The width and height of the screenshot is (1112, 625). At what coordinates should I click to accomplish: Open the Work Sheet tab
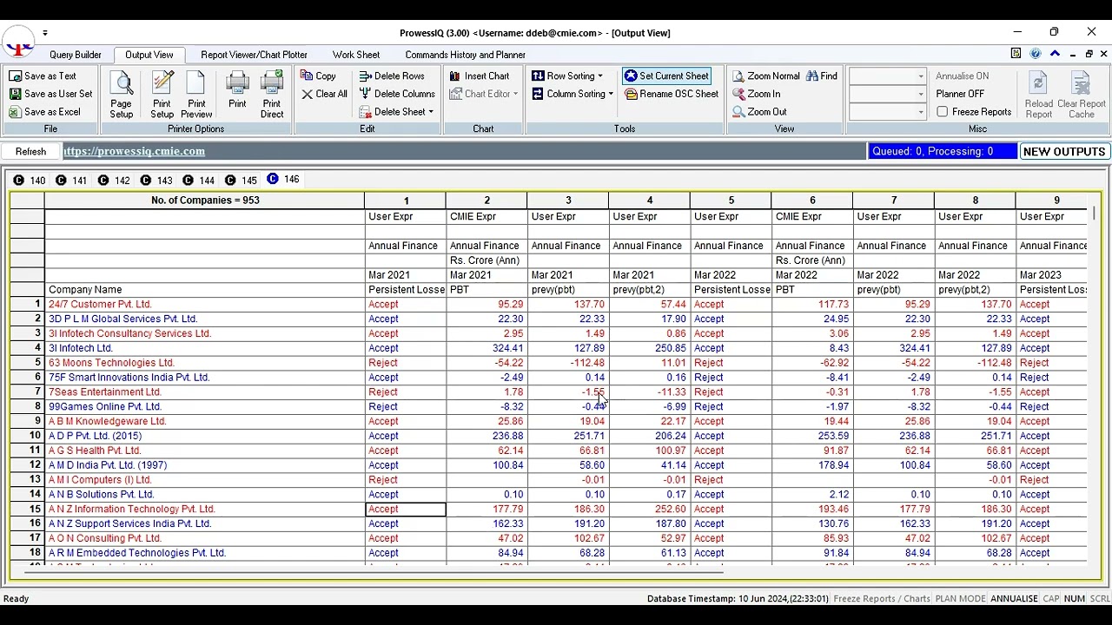356,55
